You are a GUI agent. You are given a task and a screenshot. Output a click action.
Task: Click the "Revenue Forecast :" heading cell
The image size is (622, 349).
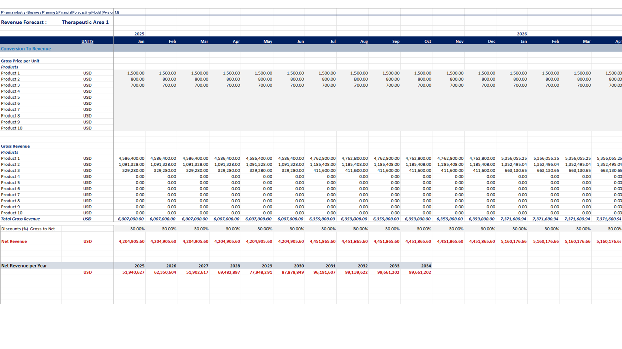[x=24, y=22]
